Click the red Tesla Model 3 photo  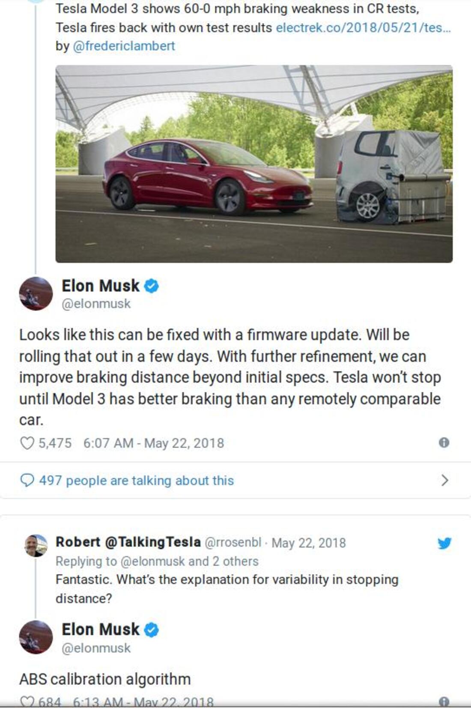(254, 164)
